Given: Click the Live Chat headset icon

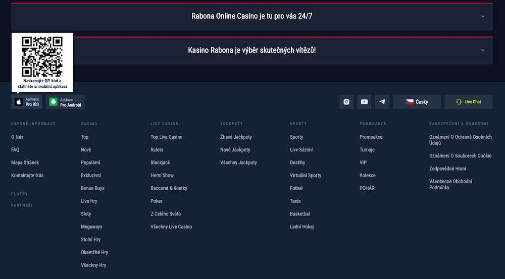Looking at the screenshot, I should [x=459, y=102].
